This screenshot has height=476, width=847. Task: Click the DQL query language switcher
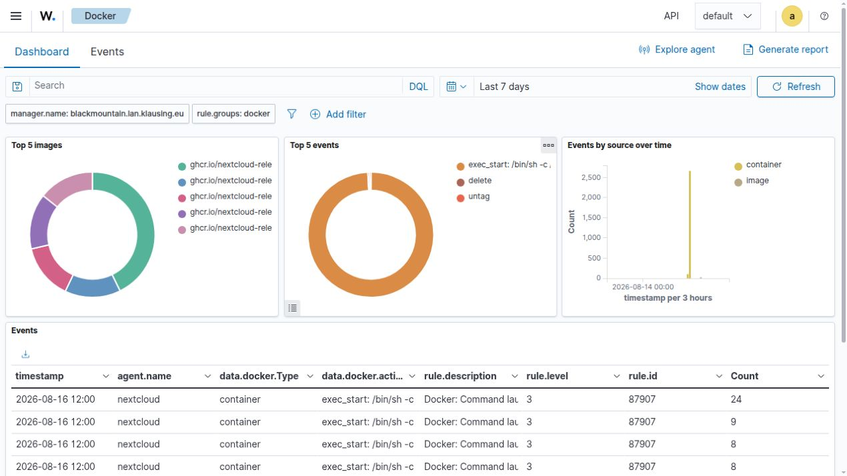coord(418,87)
